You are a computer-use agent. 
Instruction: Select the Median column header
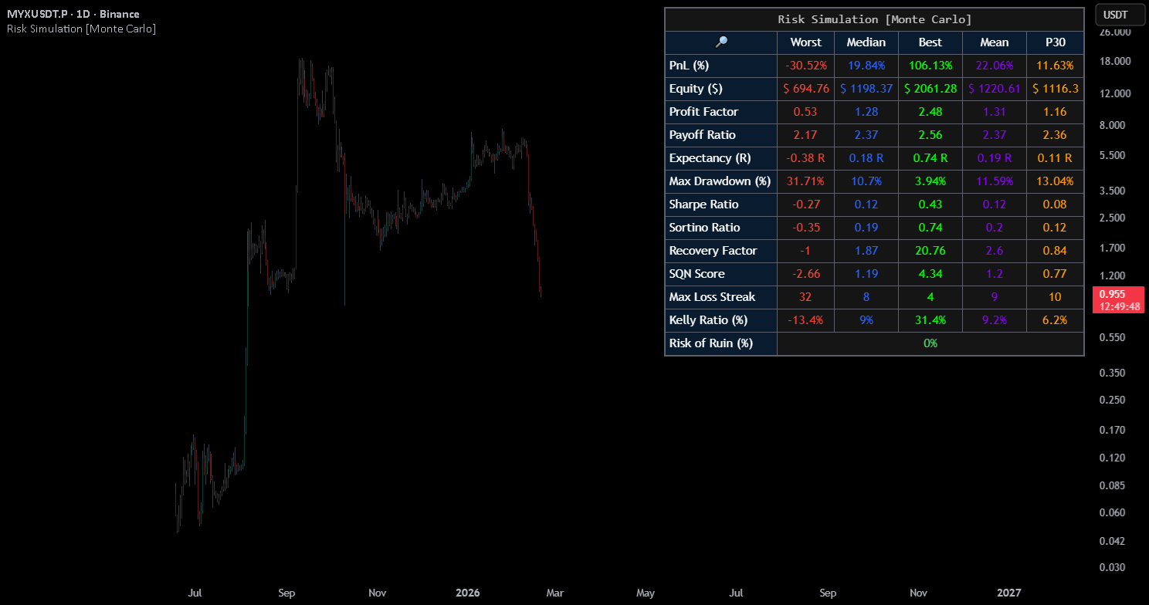coord(866,42)
